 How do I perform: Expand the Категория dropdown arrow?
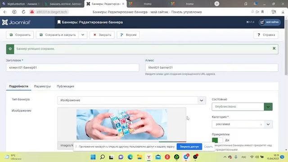pos(268,124)
